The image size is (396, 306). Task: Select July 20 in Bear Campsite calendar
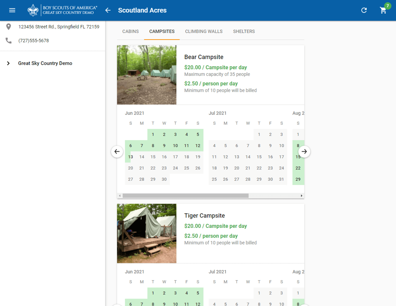[x=237, y=168]
